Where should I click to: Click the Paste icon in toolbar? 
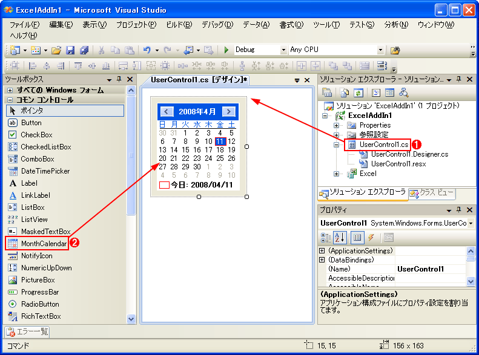tap(130, 50)
